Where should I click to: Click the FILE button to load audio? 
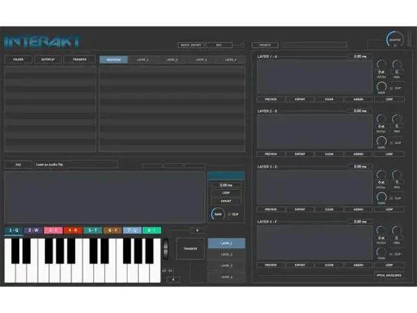point(18,164)
